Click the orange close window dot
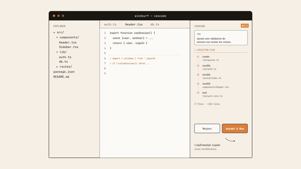This screenshot has height=169, width=301. [54, 16]
